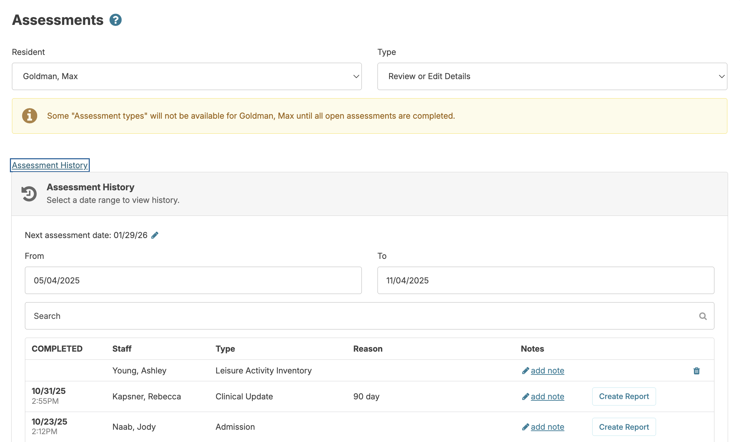Add note to Kapsner, Rebecca's Clinical Update
This screenshot has height=442, width=740.
coord(547,397)
